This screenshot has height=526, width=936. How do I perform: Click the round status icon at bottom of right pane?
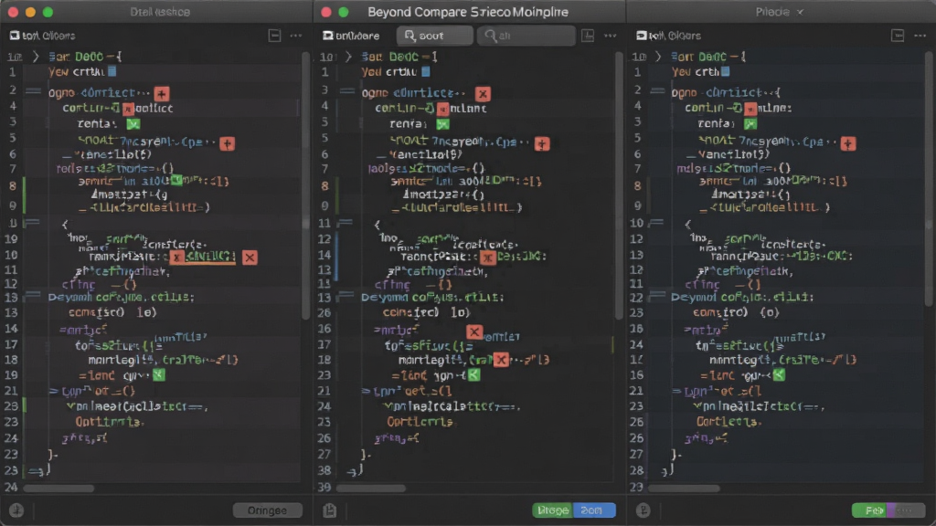coord(643,510)
